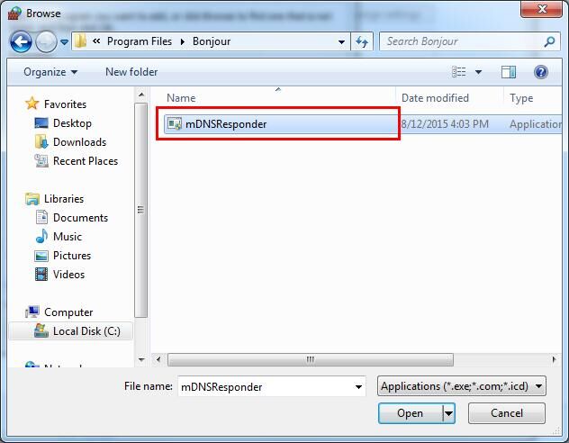Click the refresh button next to address bar

pyautogui.click(x=362, y=41)
